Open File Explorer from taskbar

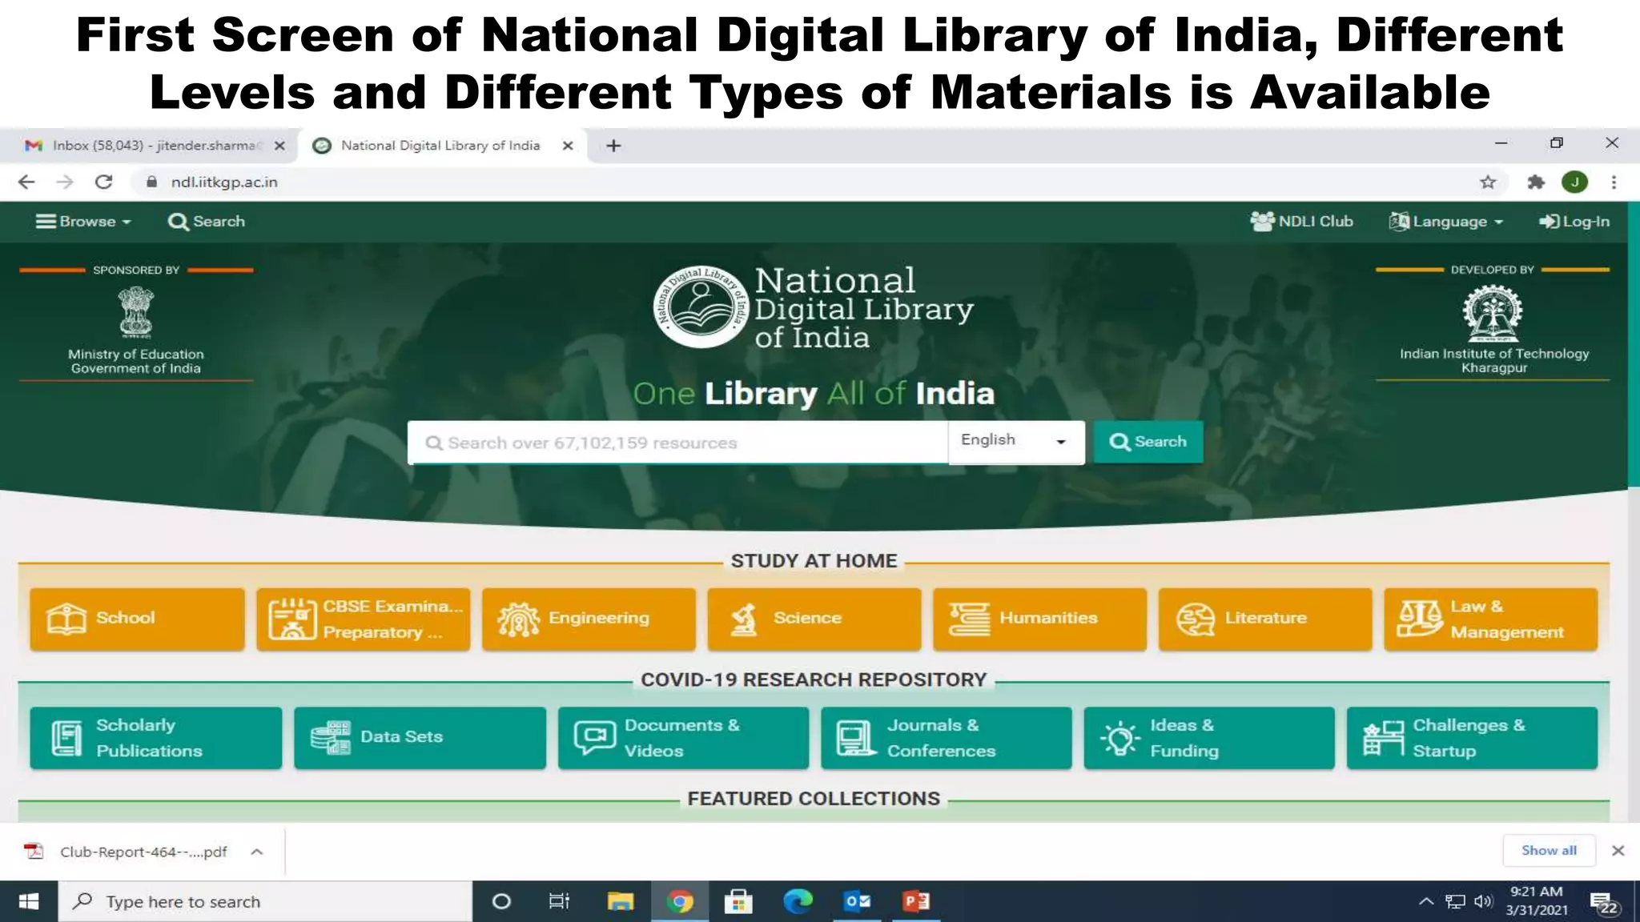620,902
